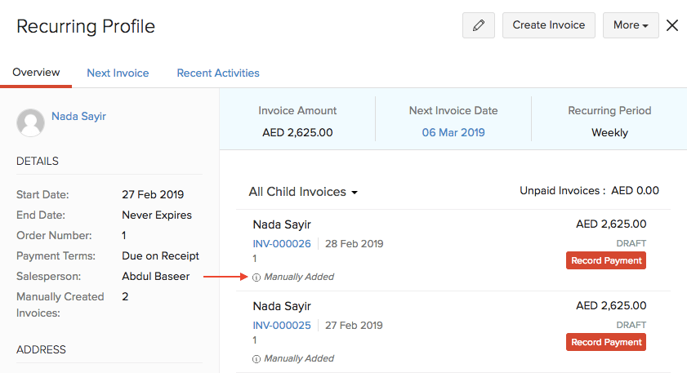Open the More dropdown menu
The image size is (687, 373).
coord(630,25)
